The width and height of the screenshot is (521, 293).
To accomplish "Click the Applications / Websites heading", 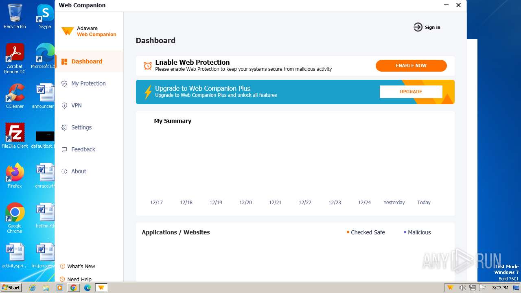I will [x=176, y=232].
